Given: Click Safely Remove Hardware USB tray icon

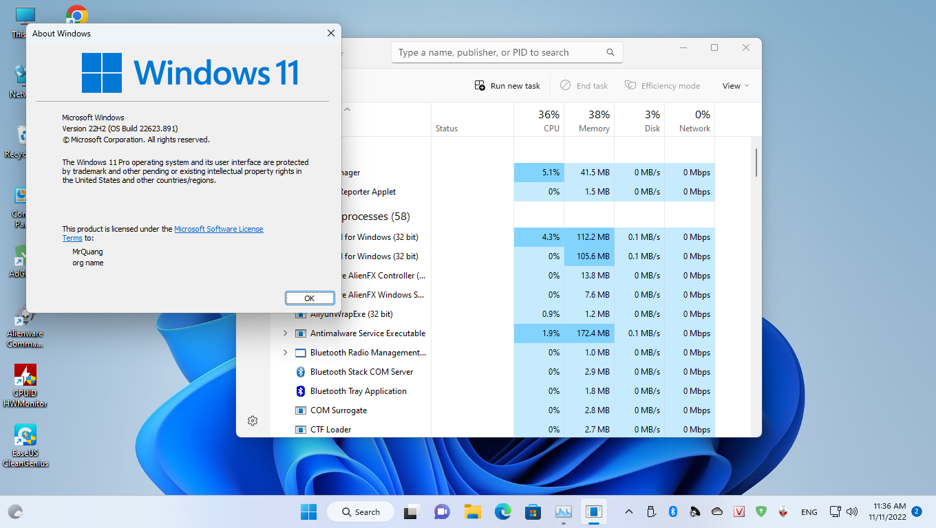Looking at the screenshot, I should pyautogui.click(x=651, y=512).
